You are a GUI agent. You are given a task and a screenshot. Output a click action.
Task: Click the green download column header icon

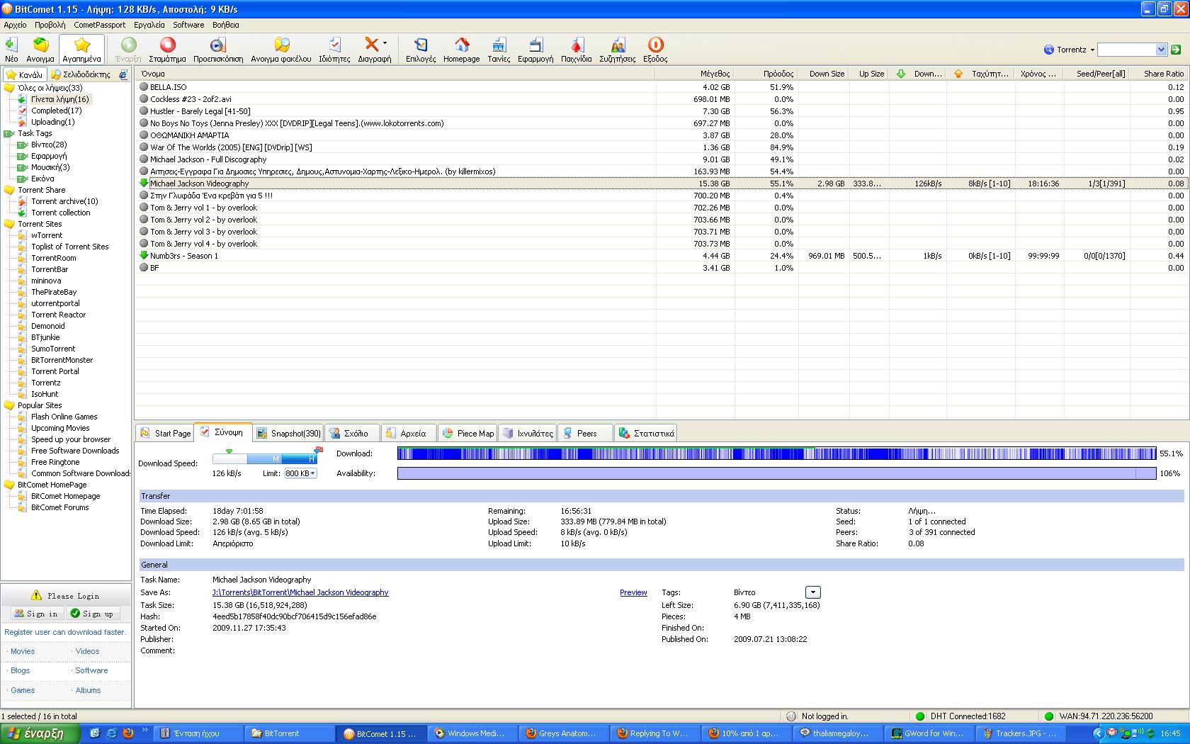click(x=901, y=74)
